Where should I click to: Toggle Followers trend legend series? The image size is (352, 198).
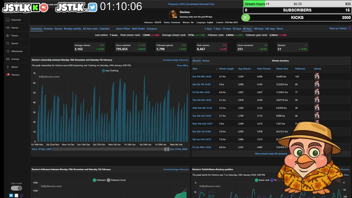(116, 180)
